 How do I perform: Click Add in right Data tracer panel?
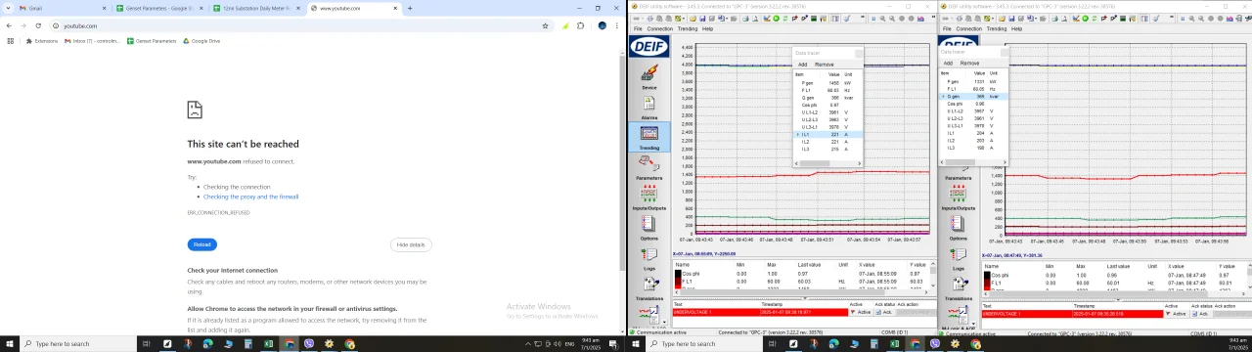click(x=948, y=63)
